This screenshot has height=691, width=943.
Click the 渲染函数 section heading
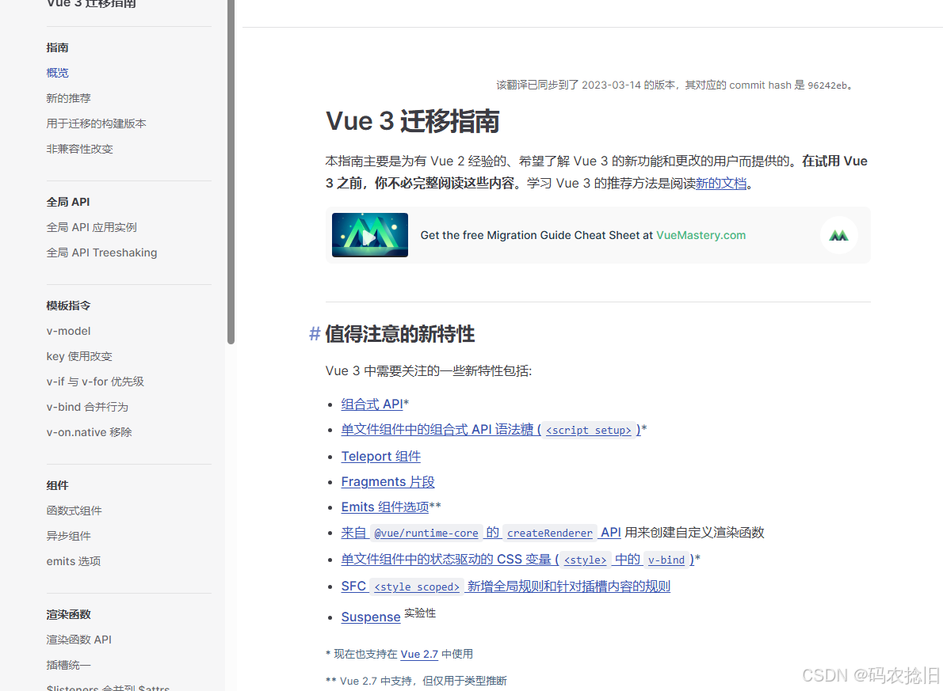[x=69, y=614]
